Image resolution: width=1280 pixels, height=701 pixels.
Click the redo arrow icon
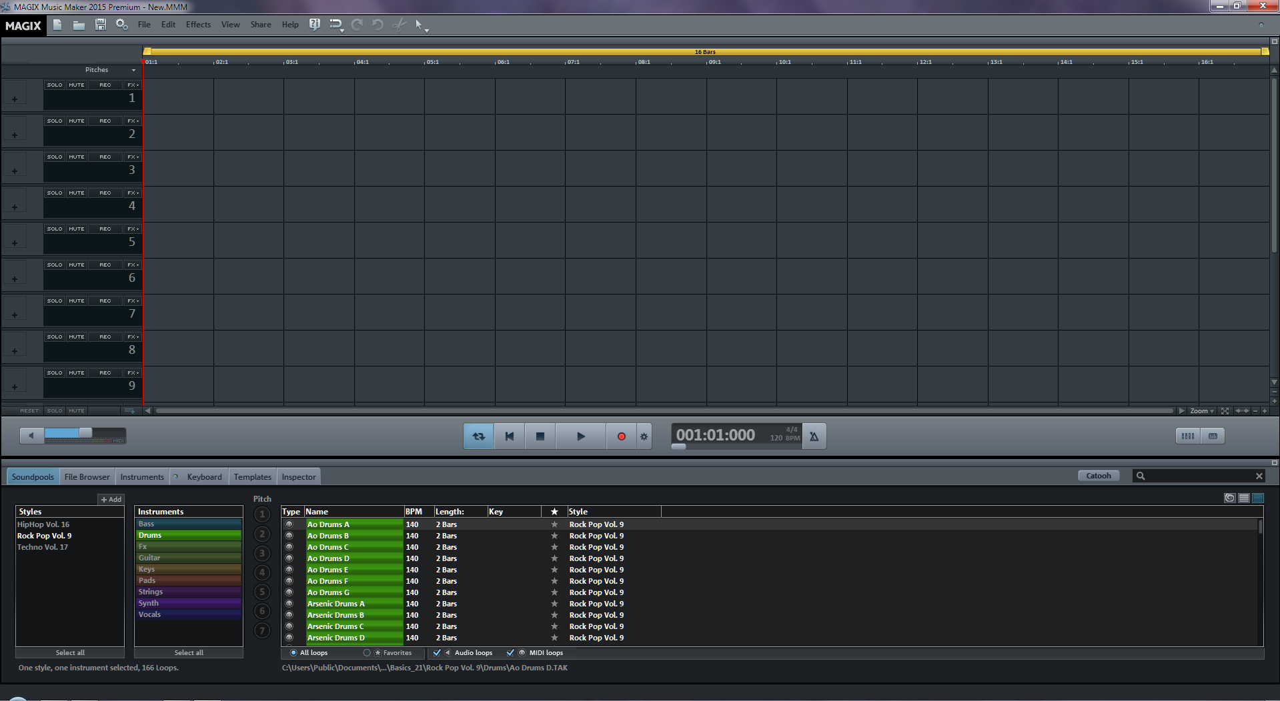[357, 25]
